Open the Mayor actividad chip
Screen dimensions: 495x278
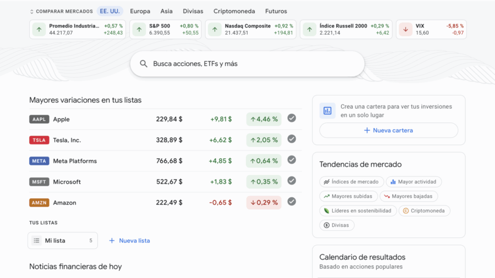coord(414,181)
